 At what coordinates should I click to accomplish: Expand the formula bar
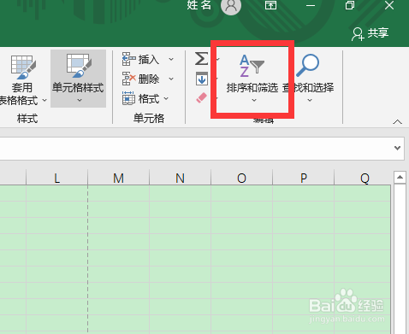click(x=397, y=148)
